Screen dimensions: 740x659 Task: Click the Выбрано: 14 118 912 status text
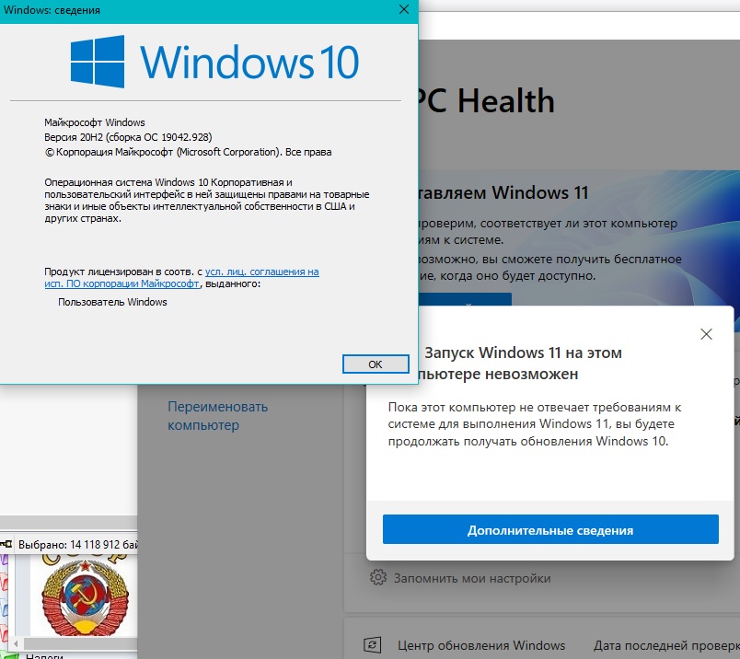click(78, 544)
